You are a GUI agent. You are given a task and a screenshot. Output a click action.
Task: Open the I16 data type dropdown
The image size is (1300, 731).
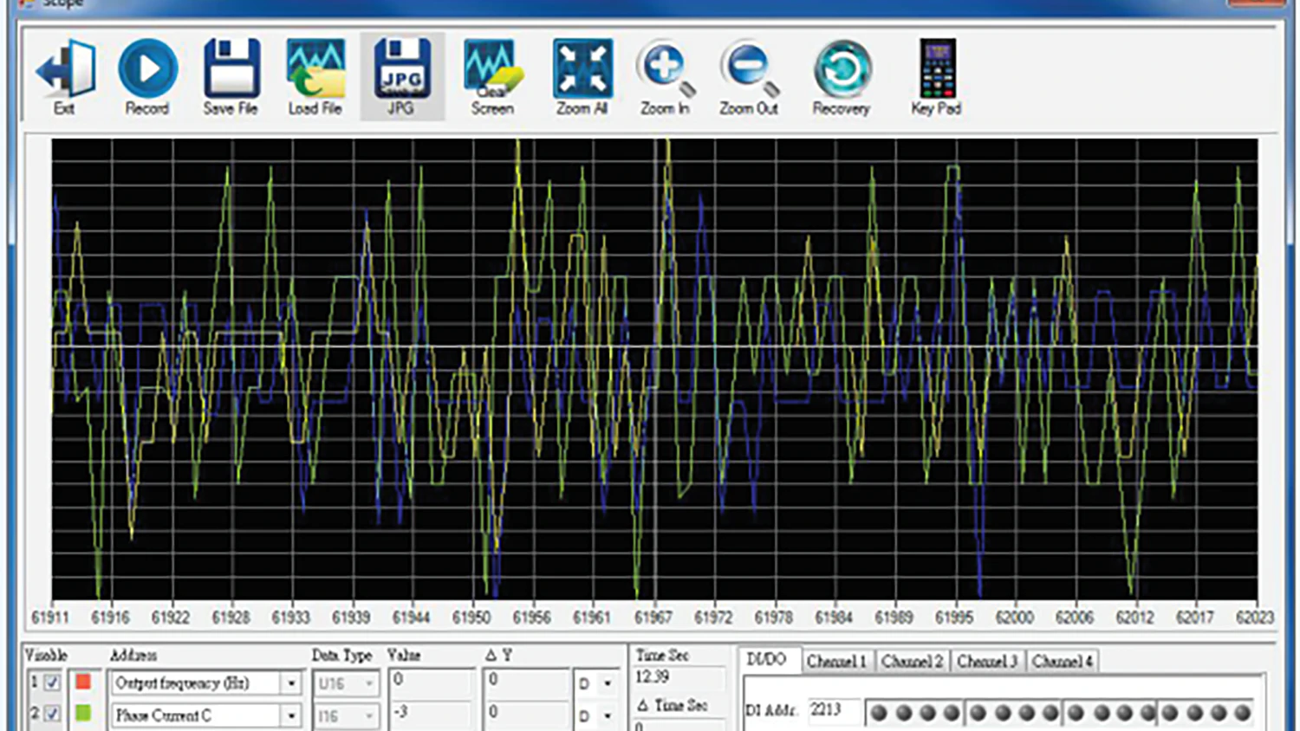pos(369,716)
